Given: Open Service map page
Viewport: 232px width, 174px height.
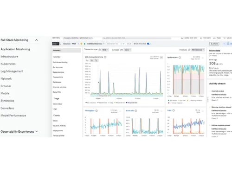Looking at the screenshot, I should point(58,67).
